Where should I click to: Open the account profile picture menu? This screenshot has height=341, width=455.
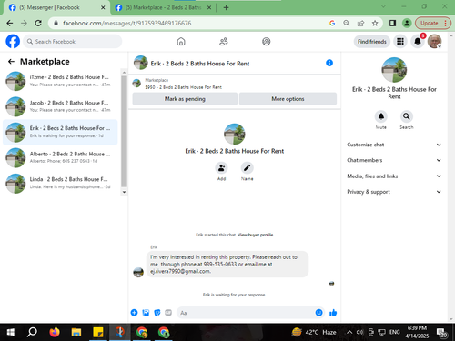[x=435, y=41]
